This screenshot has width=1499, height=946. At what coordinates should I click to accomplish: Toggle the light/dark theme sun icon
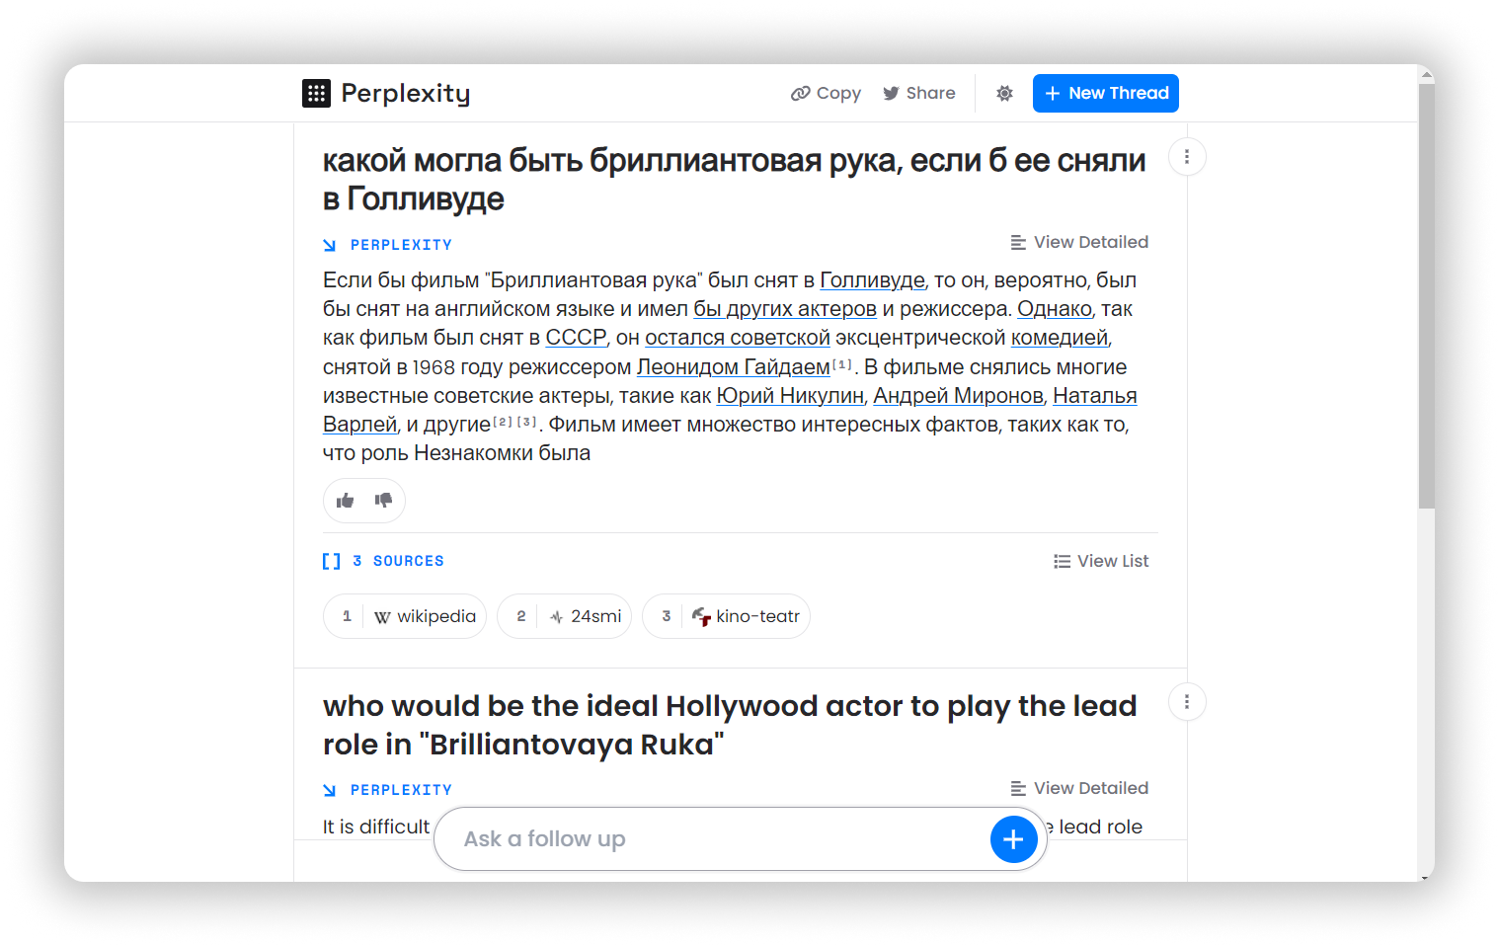(1004, 94)
